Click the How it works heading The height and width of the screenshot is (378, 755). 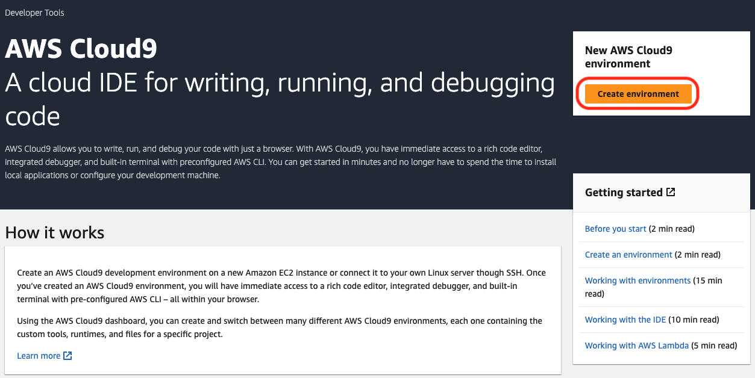pos(55,232)
